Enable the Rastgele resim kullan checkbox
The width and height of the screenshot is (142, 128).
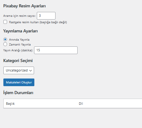coord(5,22)
